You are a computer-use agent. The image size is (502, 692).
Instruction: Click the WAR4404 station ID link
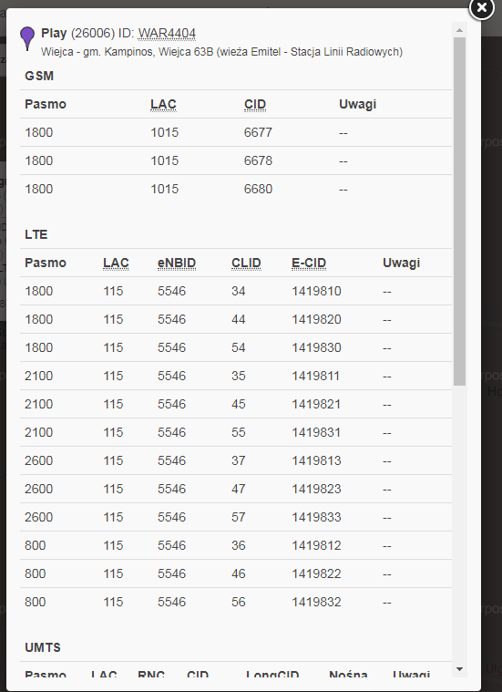167,34
